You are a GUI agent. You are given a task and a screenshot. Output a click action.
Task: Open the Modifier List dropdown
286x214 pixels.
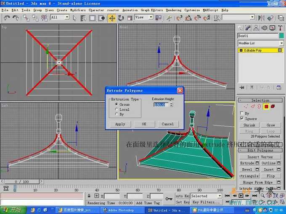(x=281, y=43)
